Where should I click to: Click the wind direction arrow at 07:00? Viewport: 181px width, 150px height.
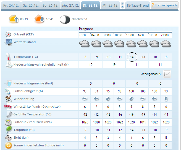coord(108,99)
